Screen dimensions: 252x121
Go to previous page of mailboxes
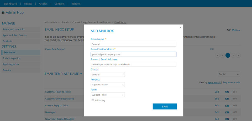coord(222,55)
